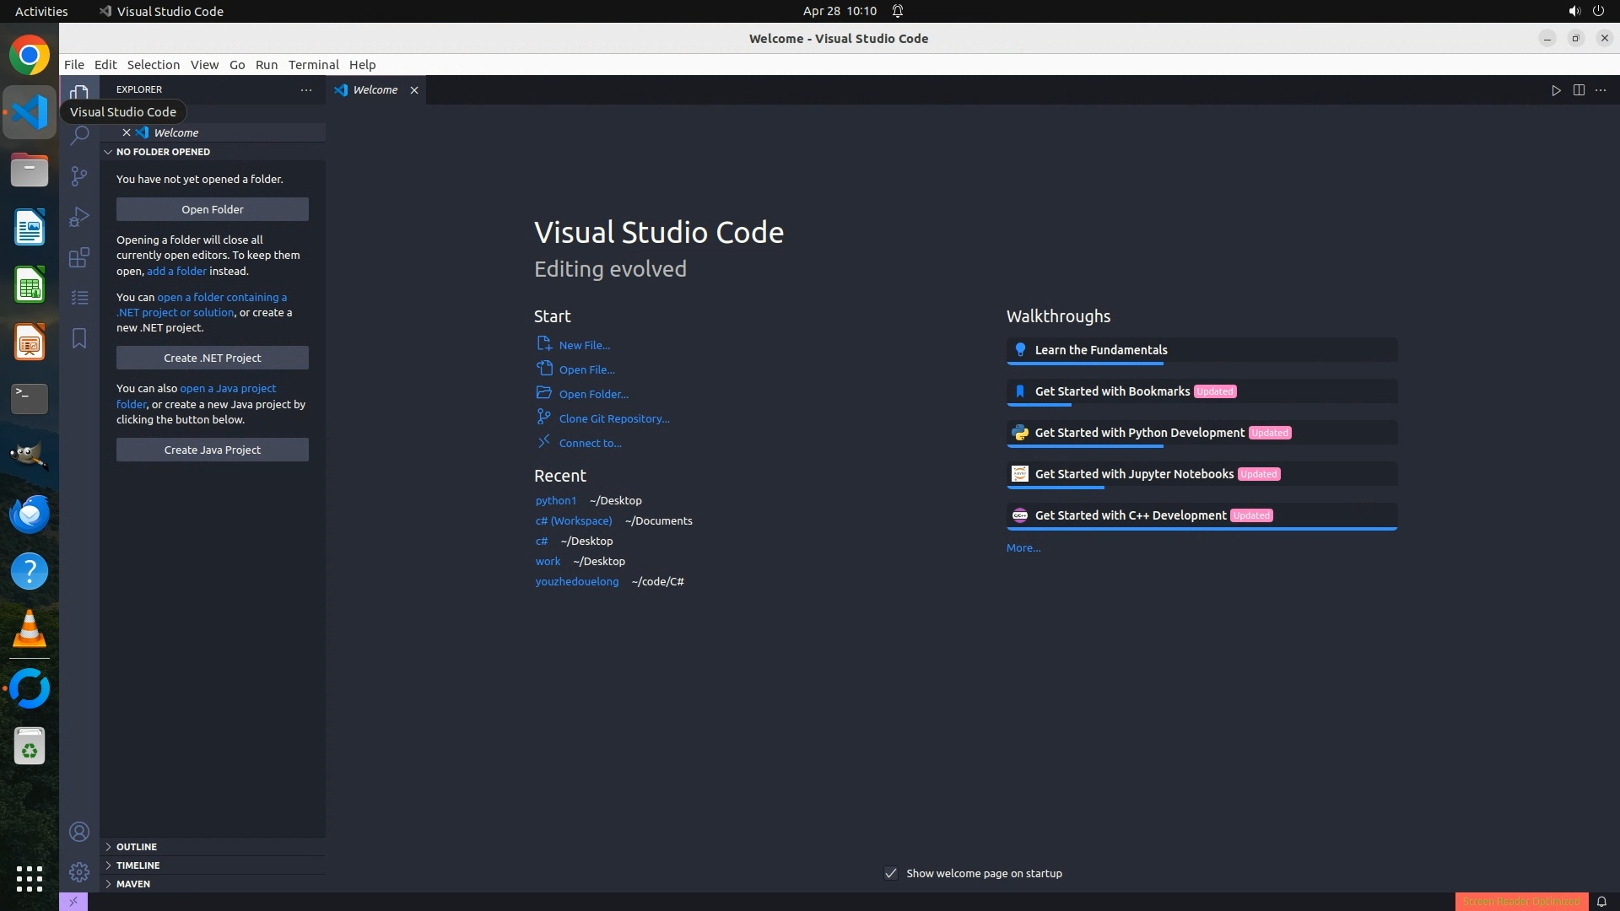Open the Terminal menu
The image size is (1620, 911).
(x=313, y=65)
